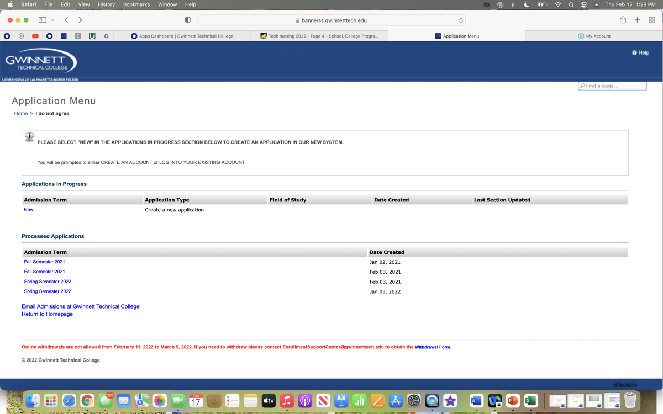Open a new tab with the plus icon
This screenshot has height=414, width=663.
(637, 20)
